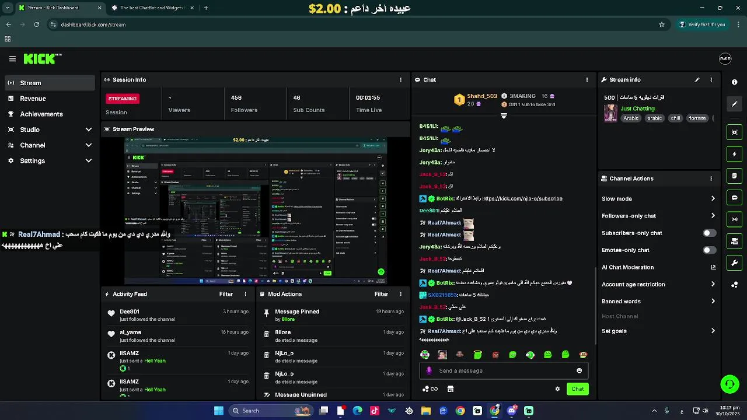Open the emoji picker in message box
The width and height of the screenshot is (747, 420).
579,370
